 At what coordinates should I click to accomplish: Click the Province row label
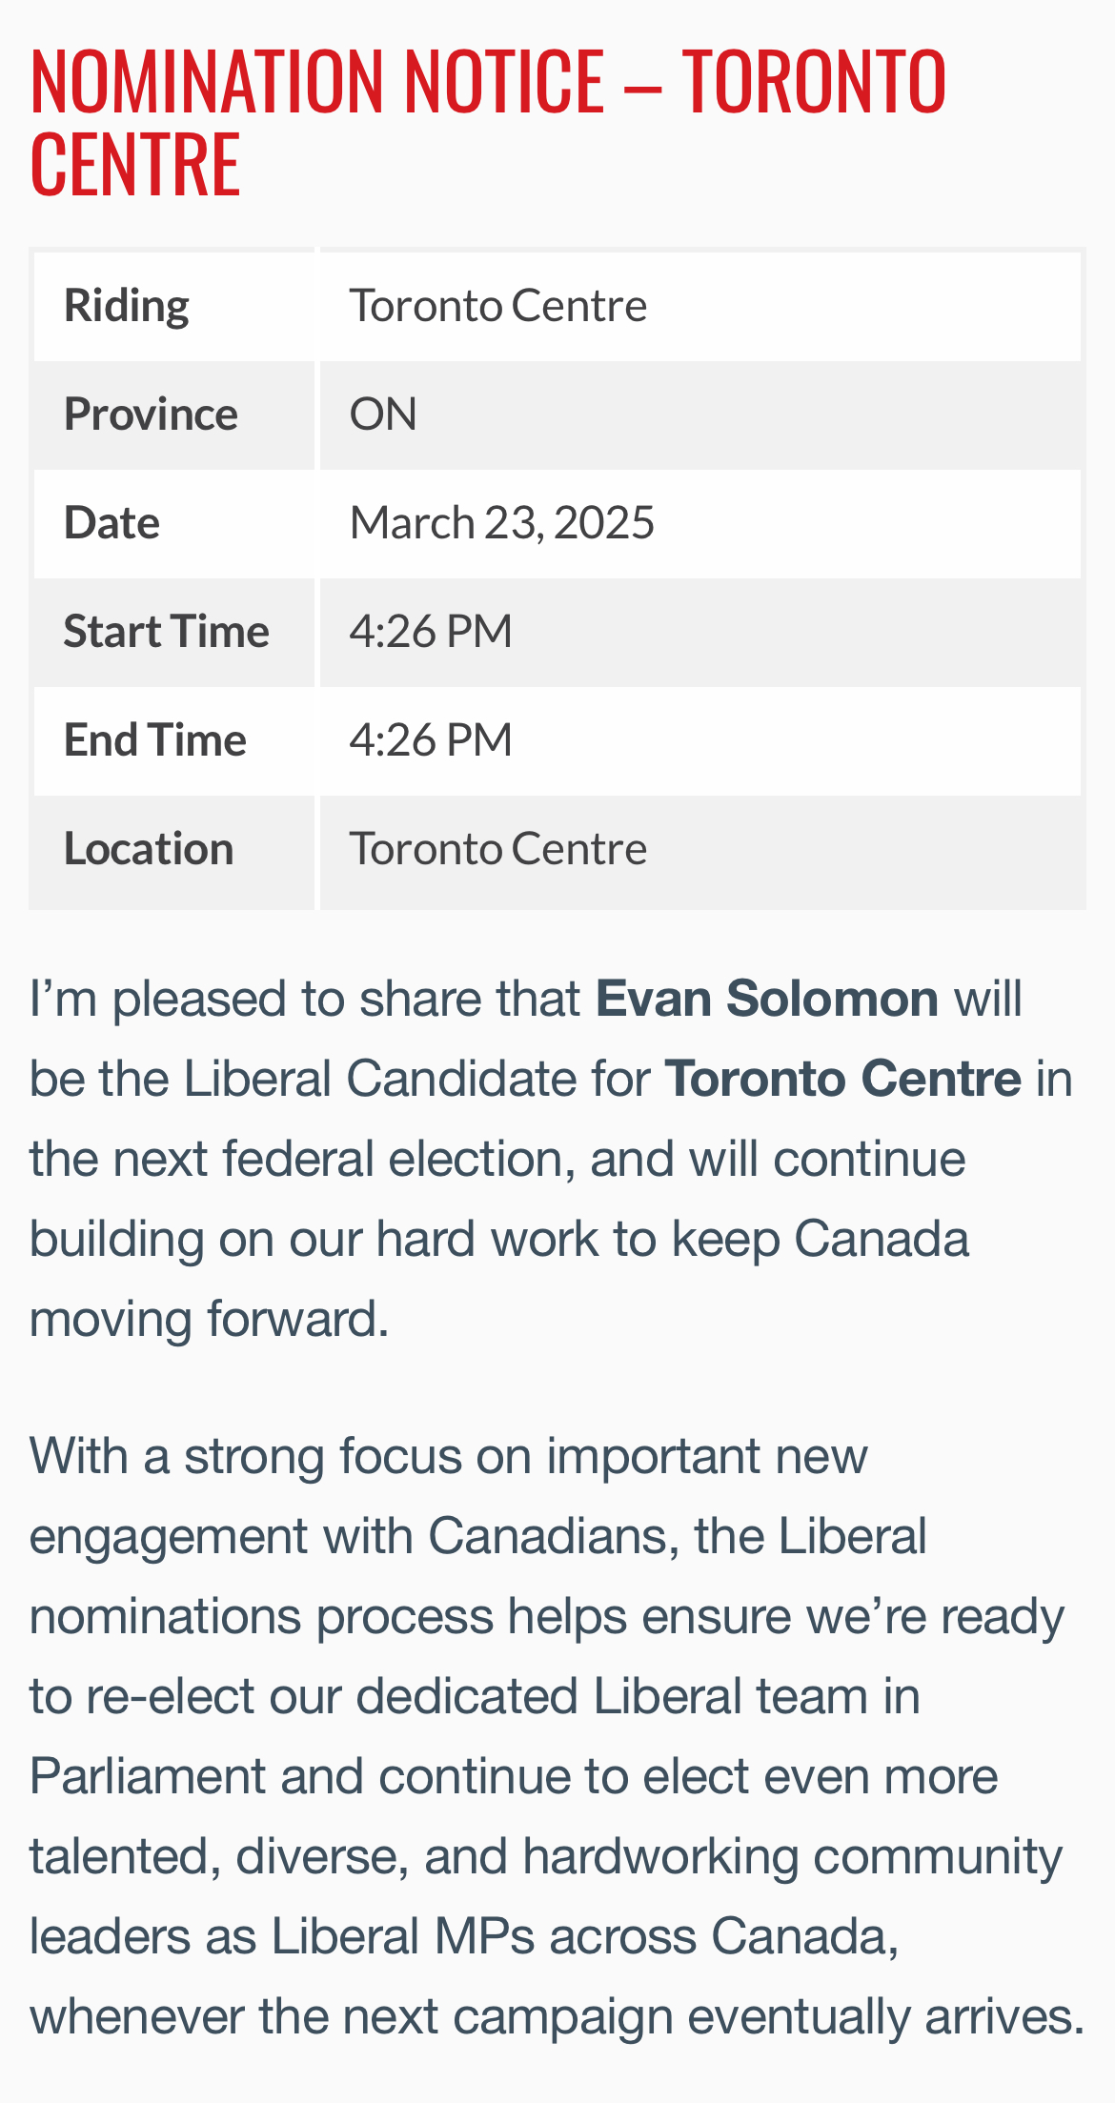[151, 415]
